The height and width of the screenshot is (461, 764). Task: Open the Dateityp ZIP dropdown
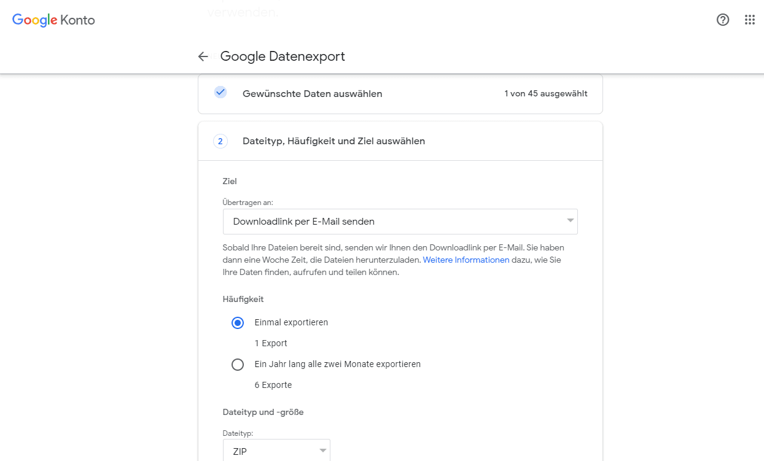(x=276, y=451)
